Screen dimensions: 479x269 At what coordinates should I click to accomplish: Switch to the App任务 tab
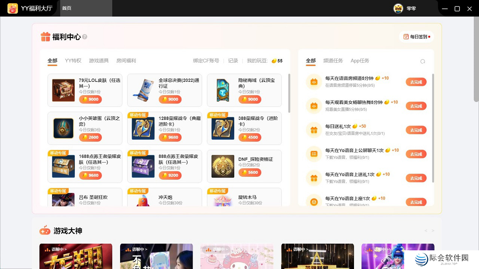pyautogui.click(x=359, y=61)
